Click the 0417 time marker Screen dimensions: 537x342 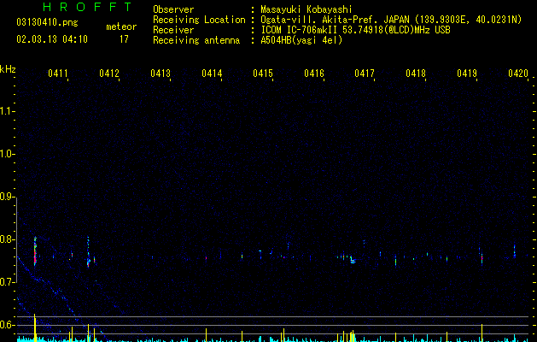coord(365,74)
